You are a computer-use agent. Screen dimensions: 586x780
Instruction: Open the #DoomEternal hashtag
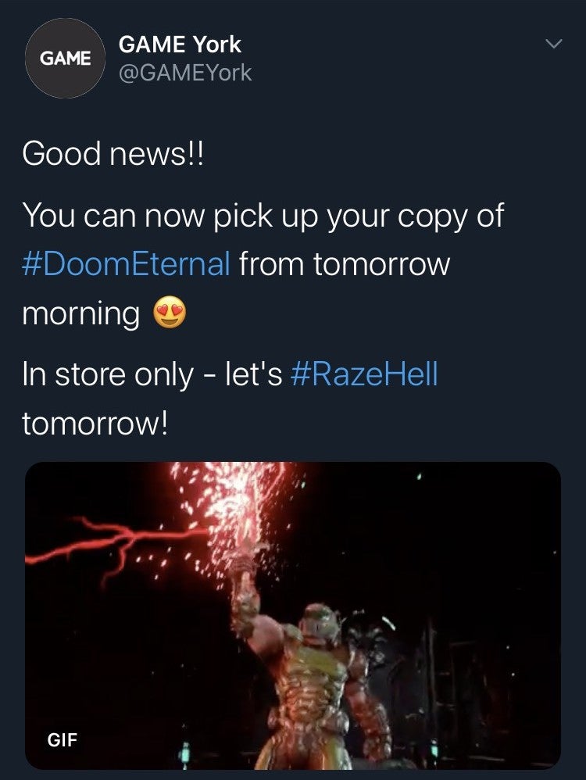127,263
